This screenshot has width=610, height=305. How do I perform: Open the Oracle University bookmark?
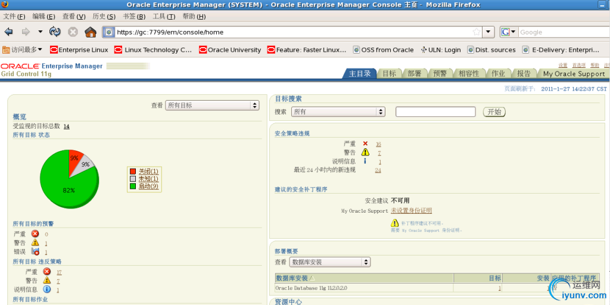[x=230, y=50]
